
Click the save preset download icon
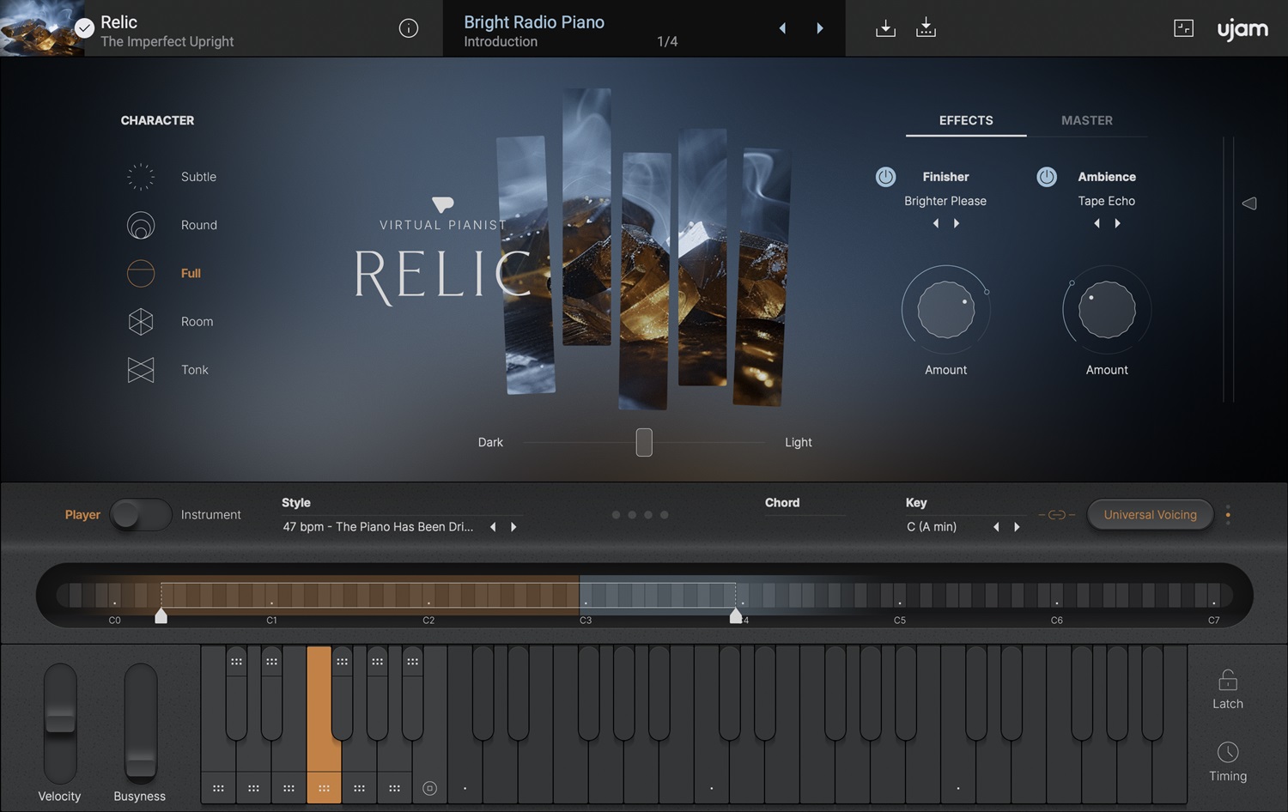click(885, 28)
